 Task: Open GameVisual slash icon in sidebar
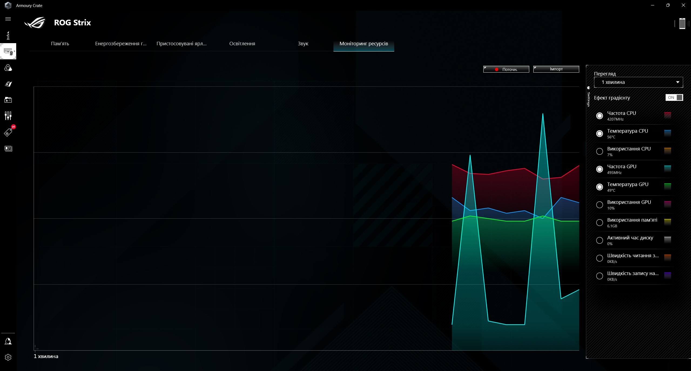pos(8,84)
